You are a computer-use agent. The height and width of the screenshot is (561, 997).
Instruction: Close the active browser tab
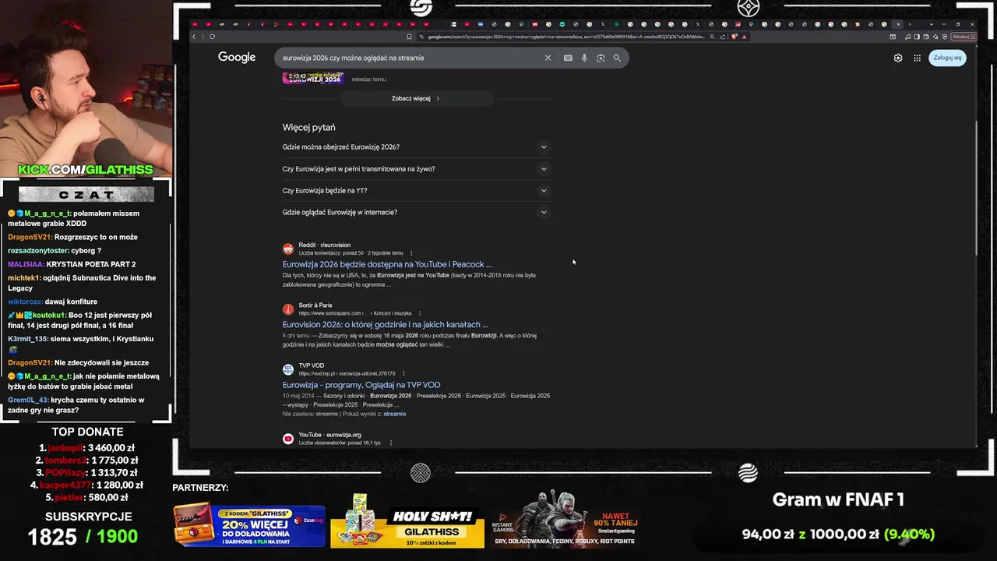click(x=898, y=24)
